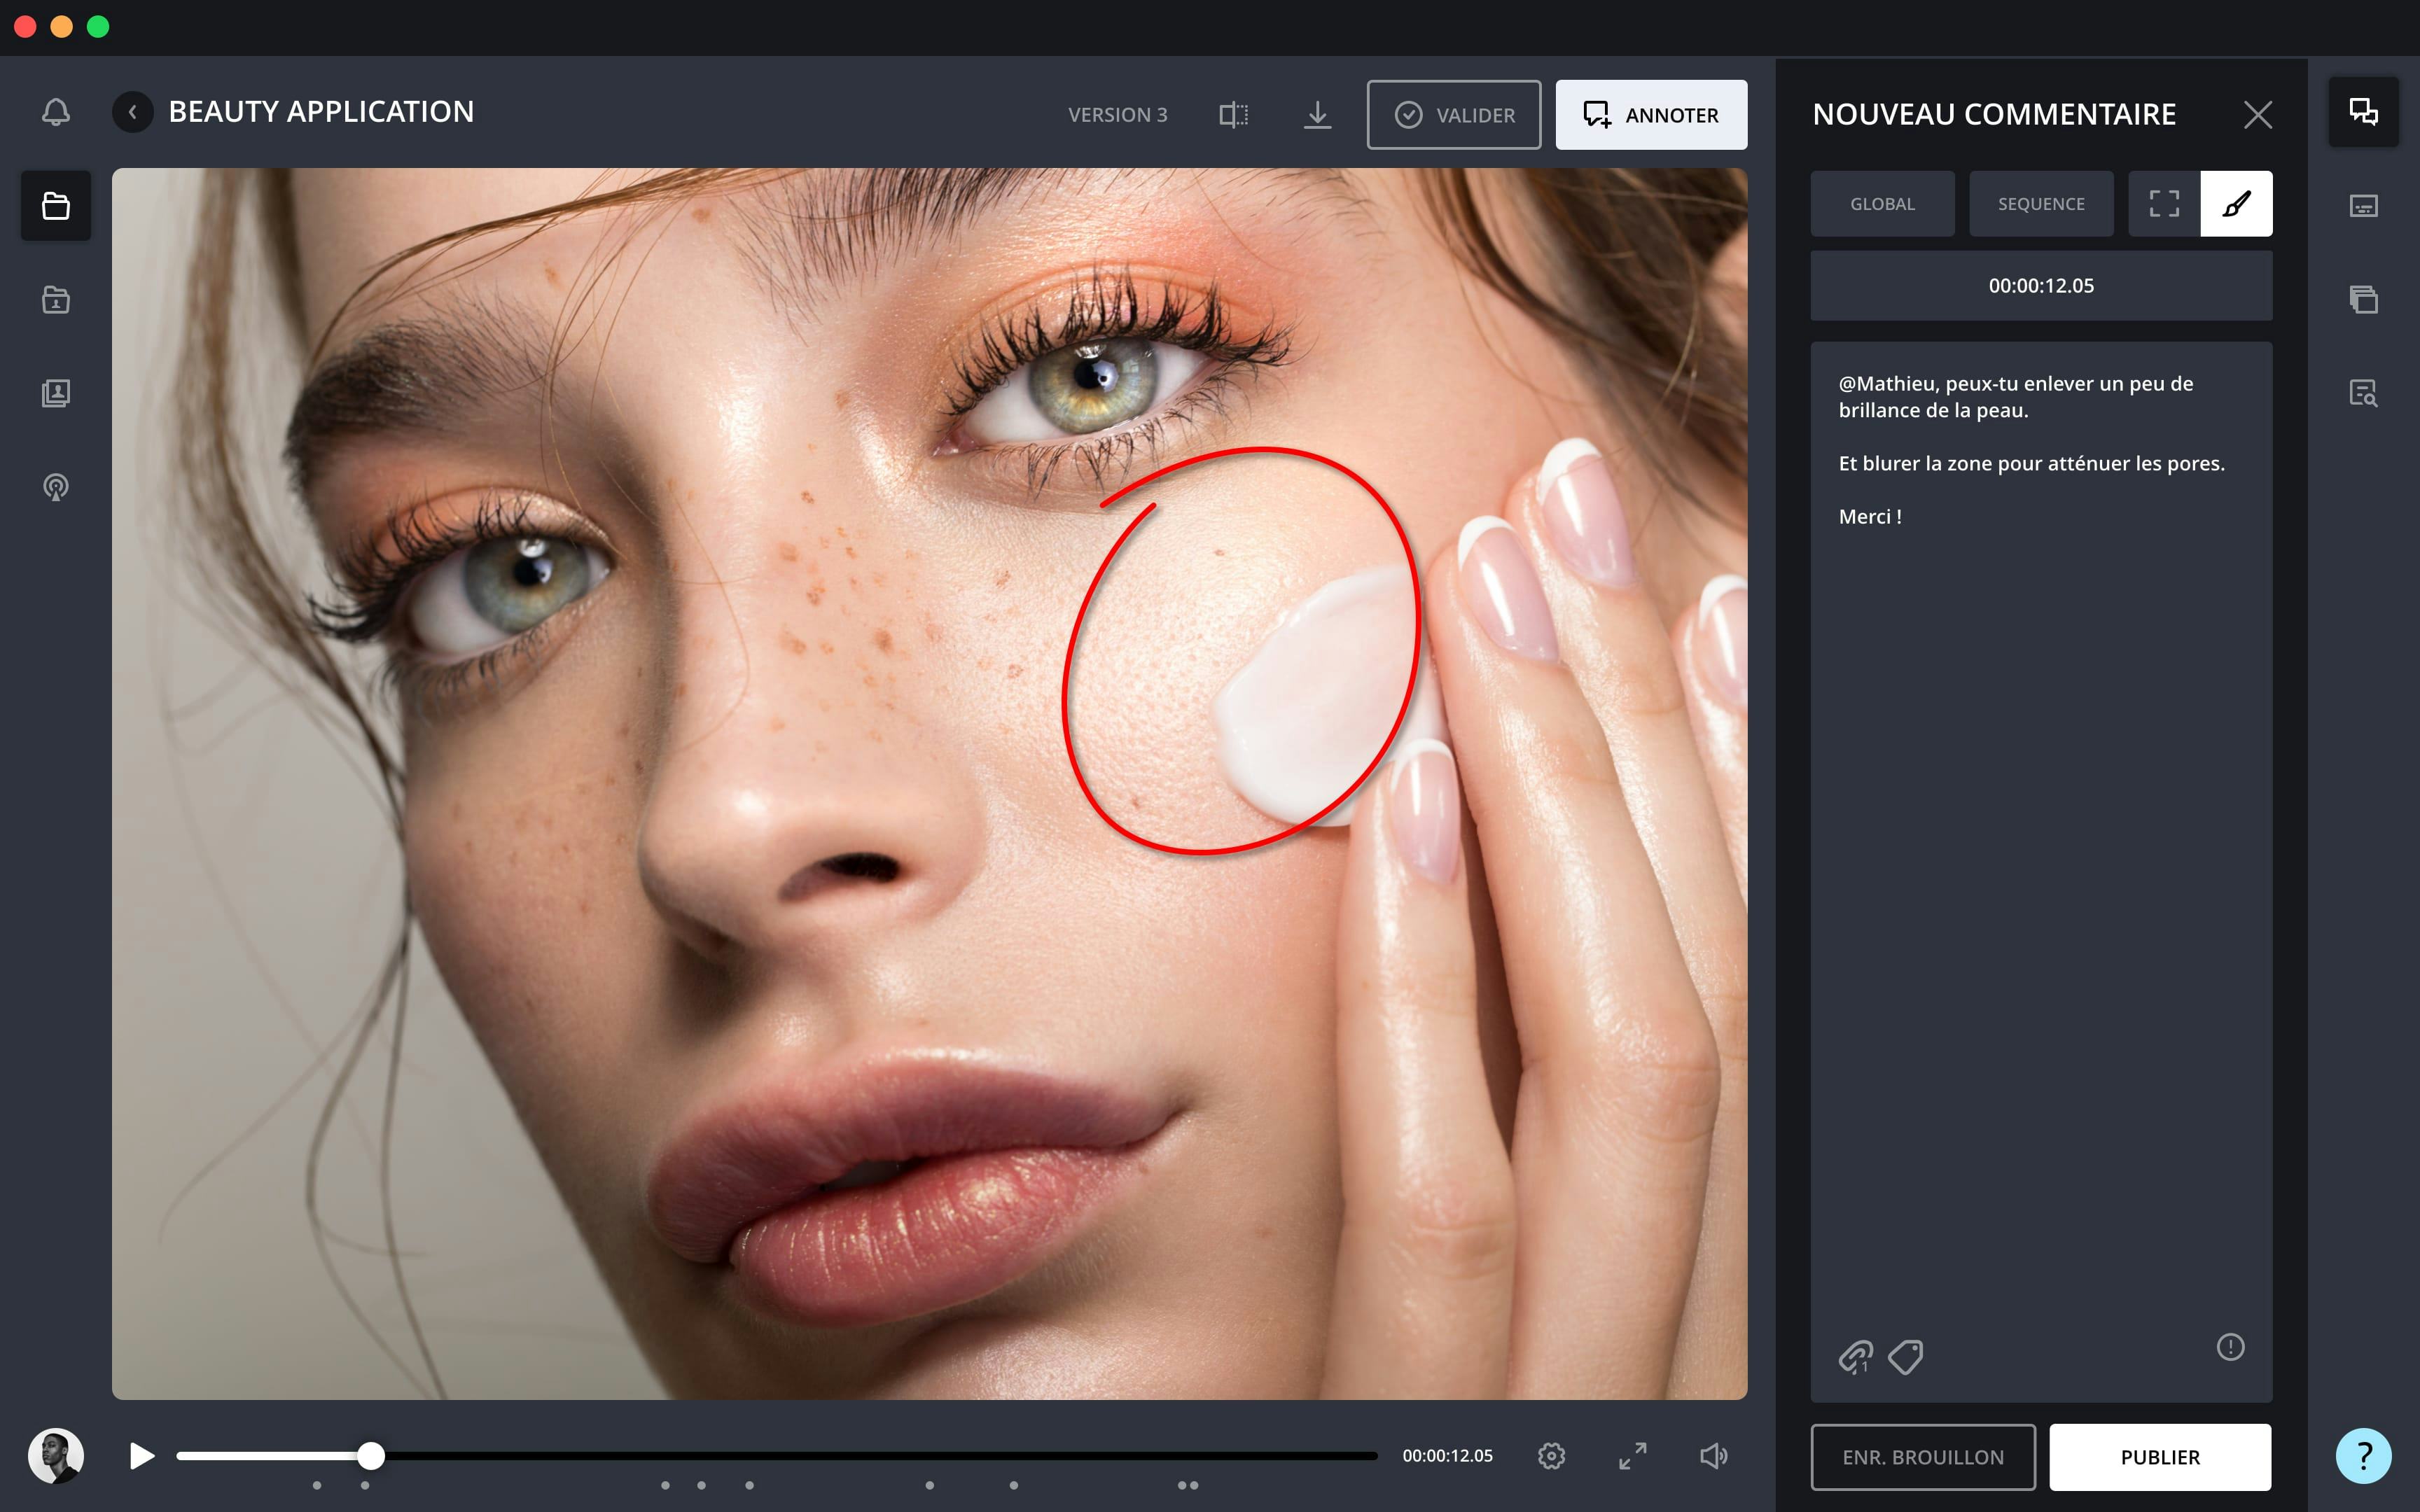Mute the video volume
Screen dimensions: 2420x1512
coord(1713,1456)
